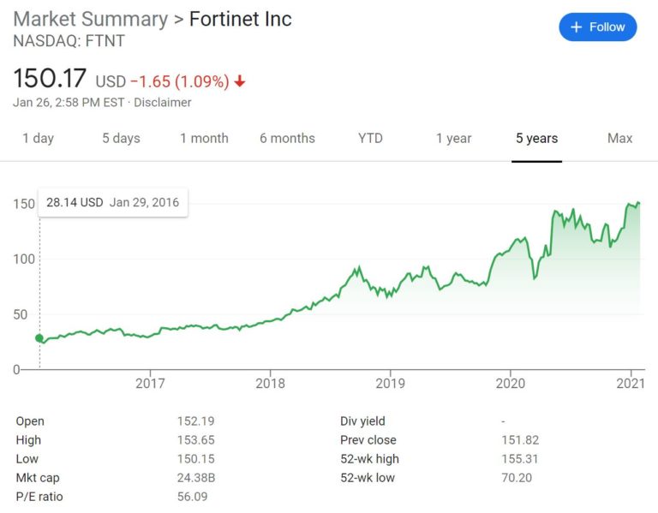Click the chart peak near 2021
The width and height of the screenshot is (658, 513).
pyautogui.click(x=638, y=203)
